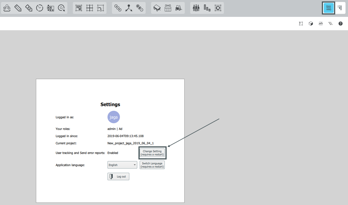Click project name 'New_project_jaga_2019_06_04_1'
348x205 pixels.
point(130,143)
